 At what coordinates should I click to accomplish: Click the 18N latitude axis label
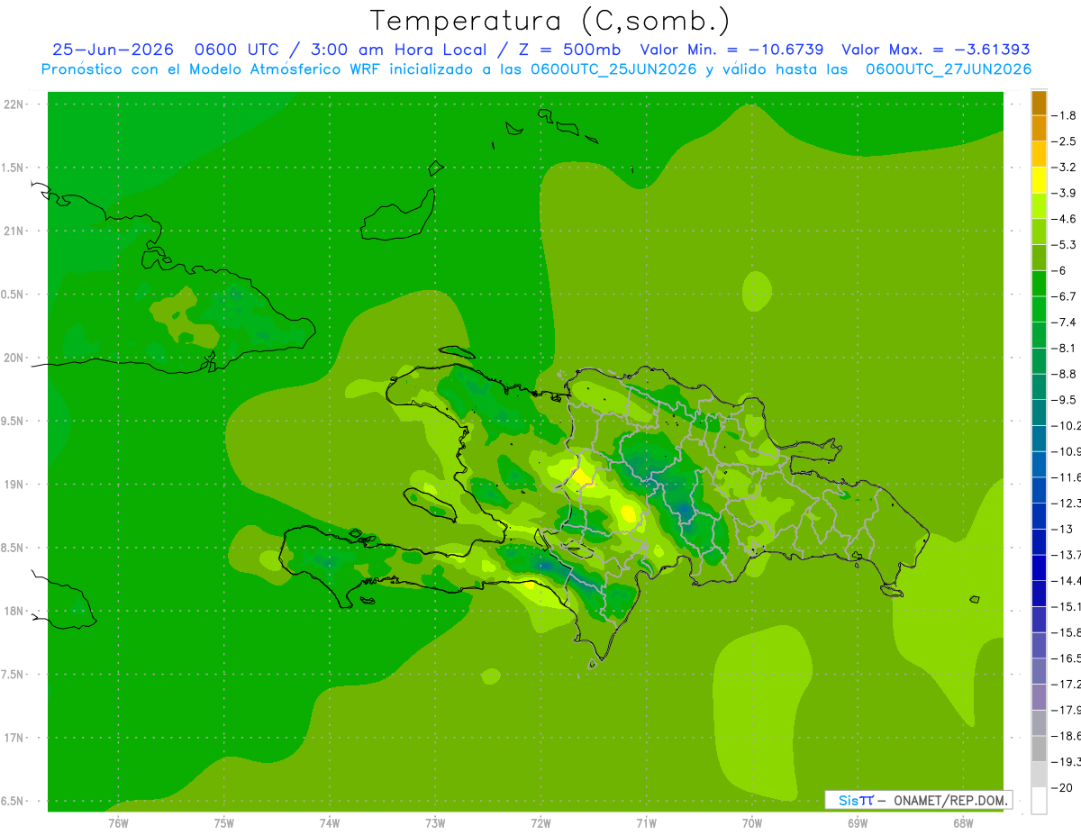pos(15,611)
